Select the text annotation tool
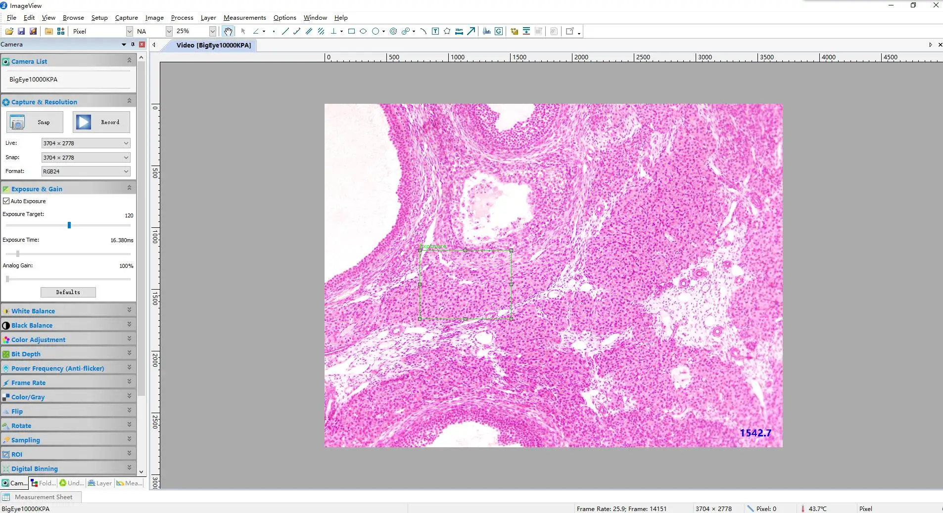943x513 pixels. pos(435,31)
